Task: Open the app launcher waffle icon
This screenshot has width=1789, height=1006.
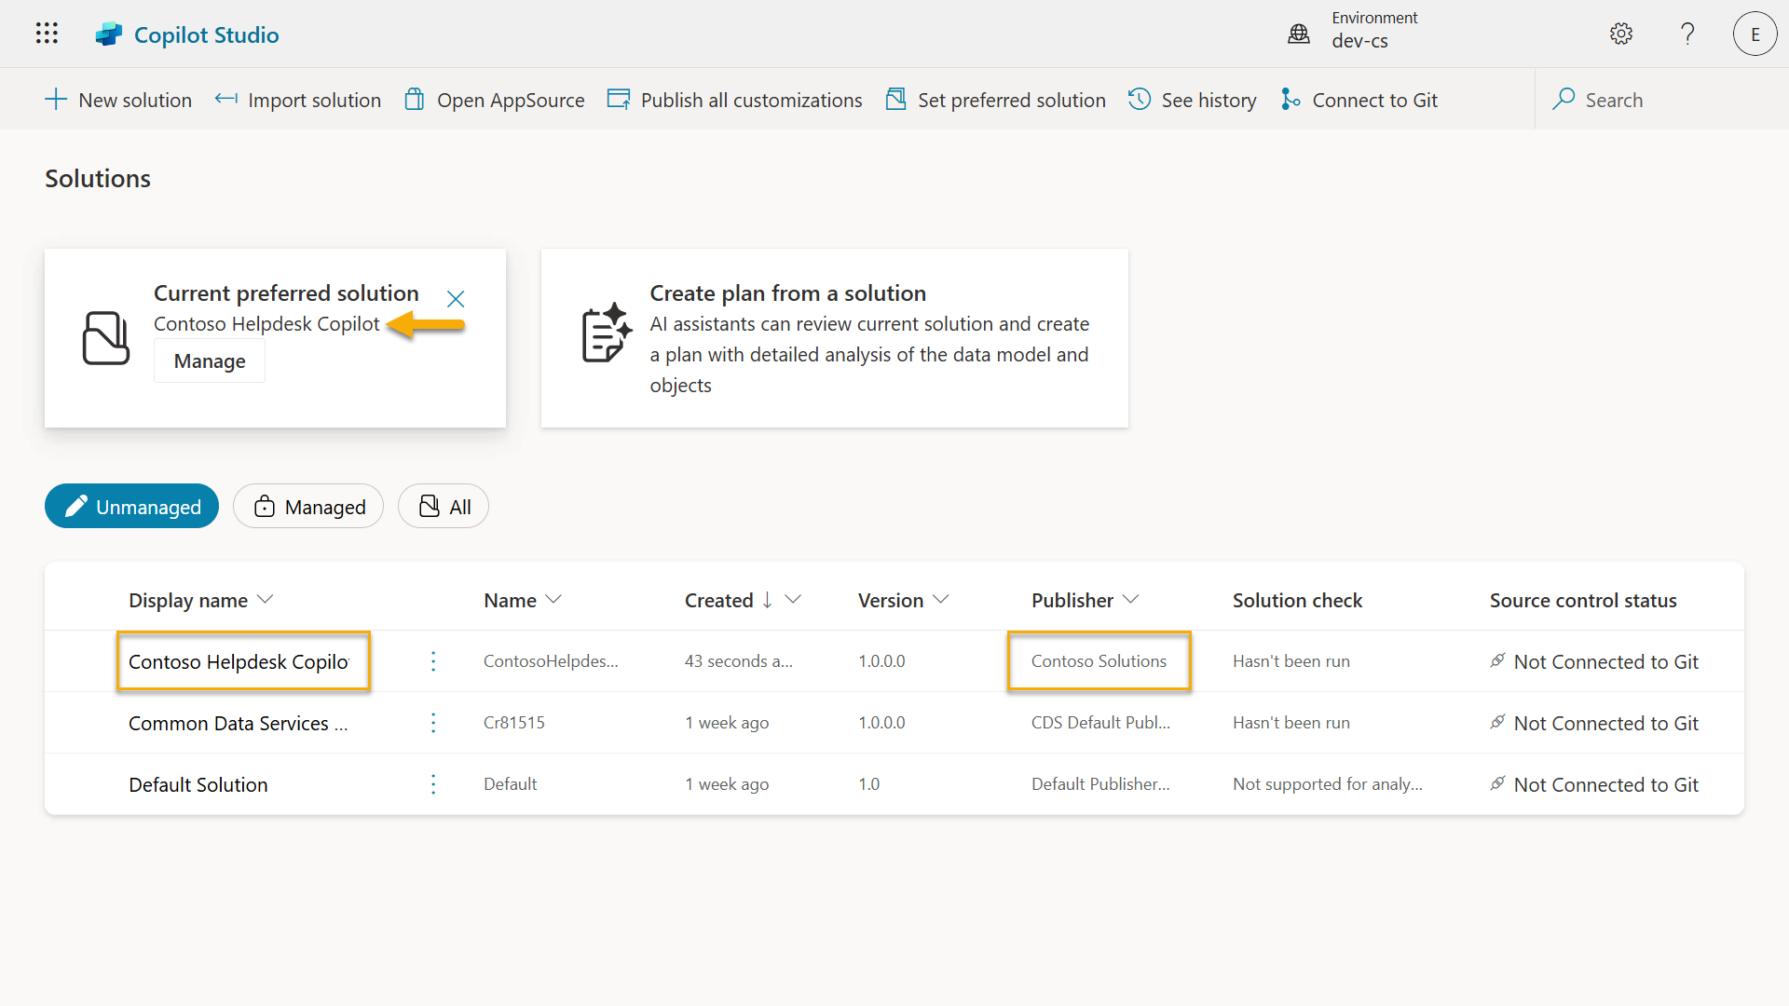Action: coord(47,34)
